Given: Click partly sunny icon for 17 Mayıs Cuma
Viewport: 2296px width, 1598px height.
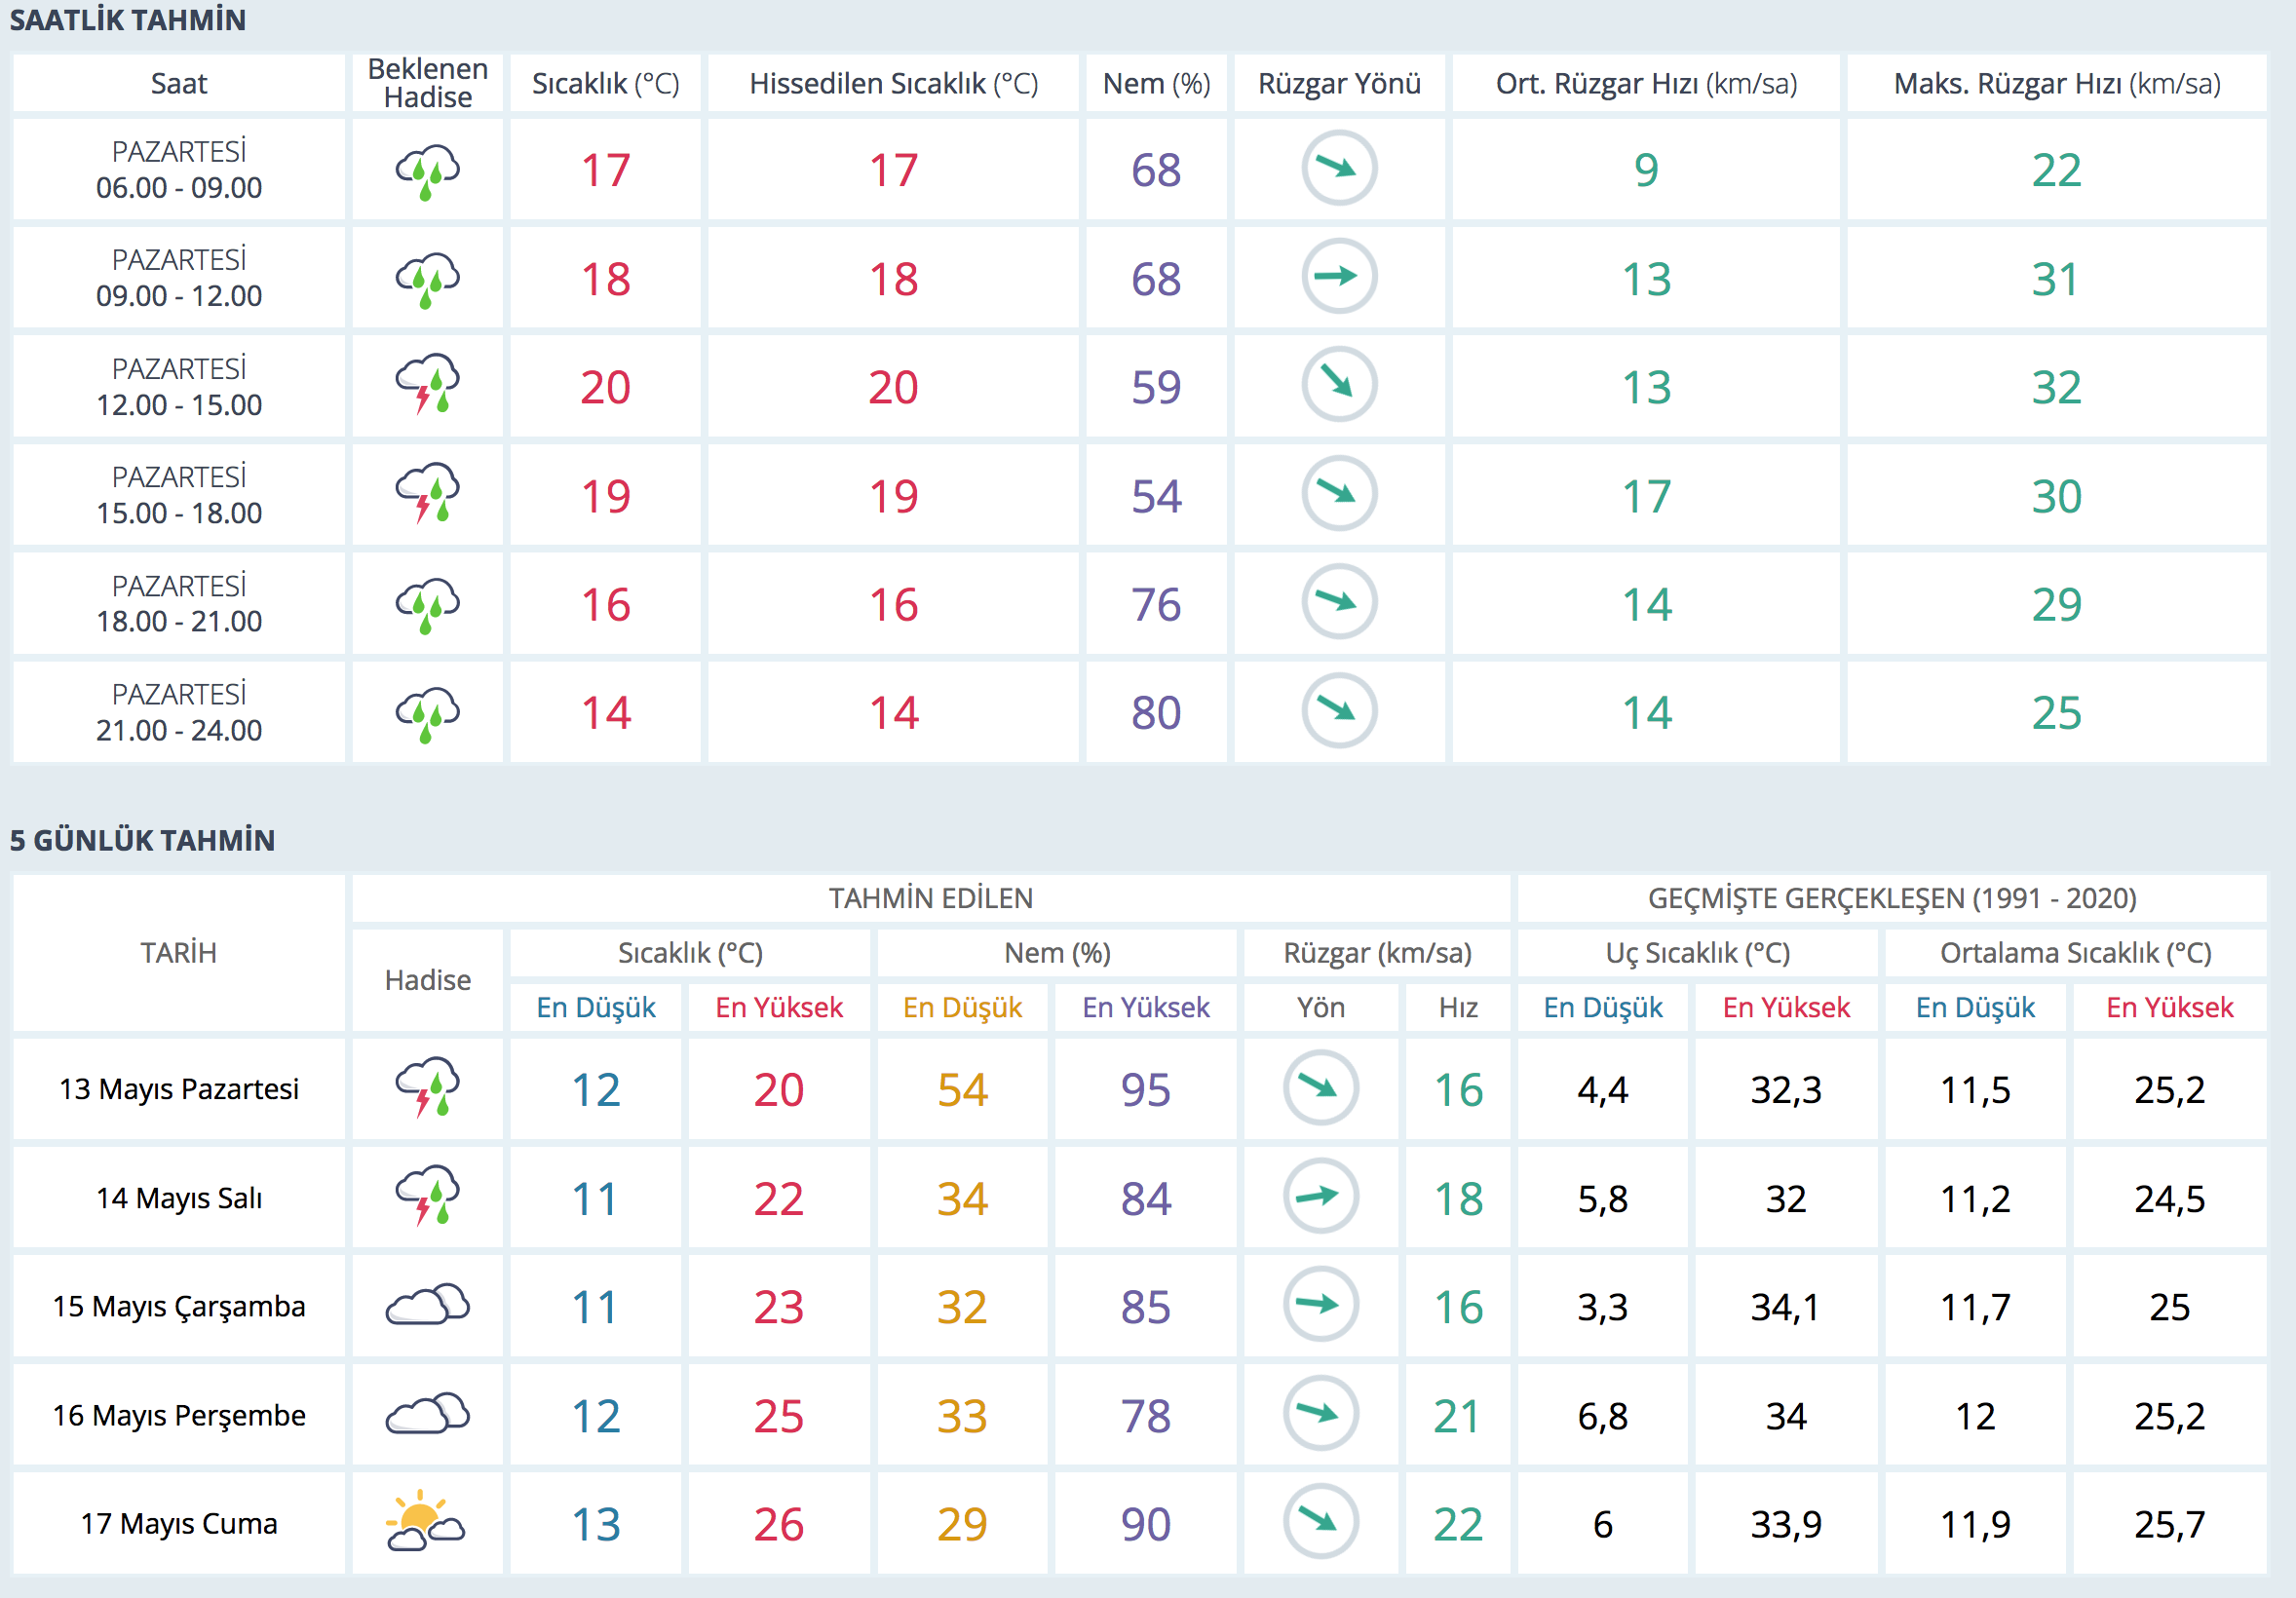Looking at the screenshot, I should [425, 1522].
